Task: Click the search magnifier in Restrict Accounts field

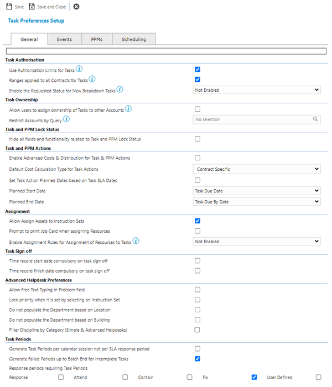Action: (315, 119)
